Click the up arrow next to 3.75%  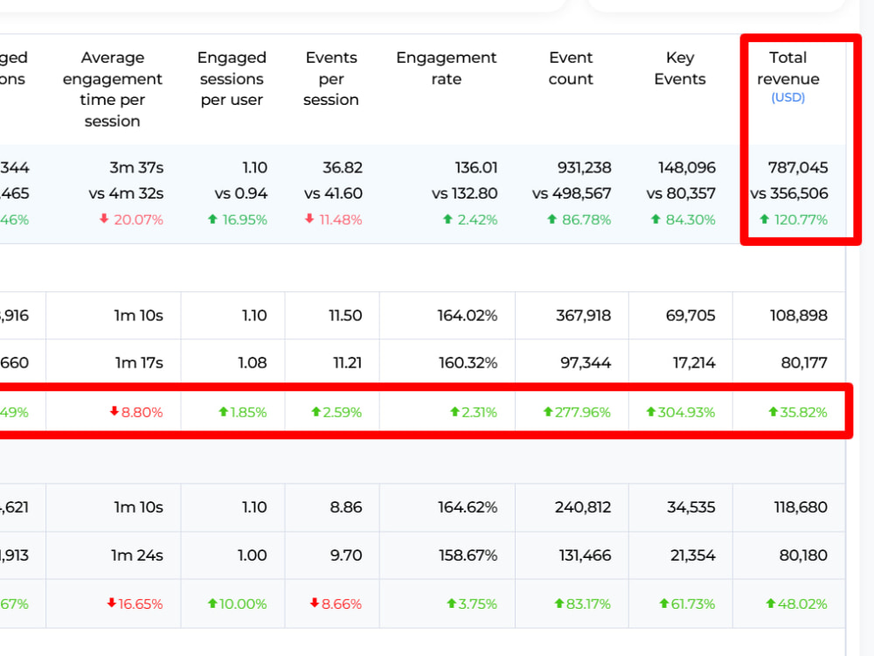point(452,603)
